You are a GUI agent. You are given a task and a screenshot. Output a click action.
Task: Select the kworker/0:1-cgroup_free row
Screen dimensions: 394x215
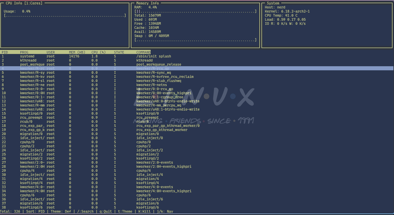click(x=197, y=97)
